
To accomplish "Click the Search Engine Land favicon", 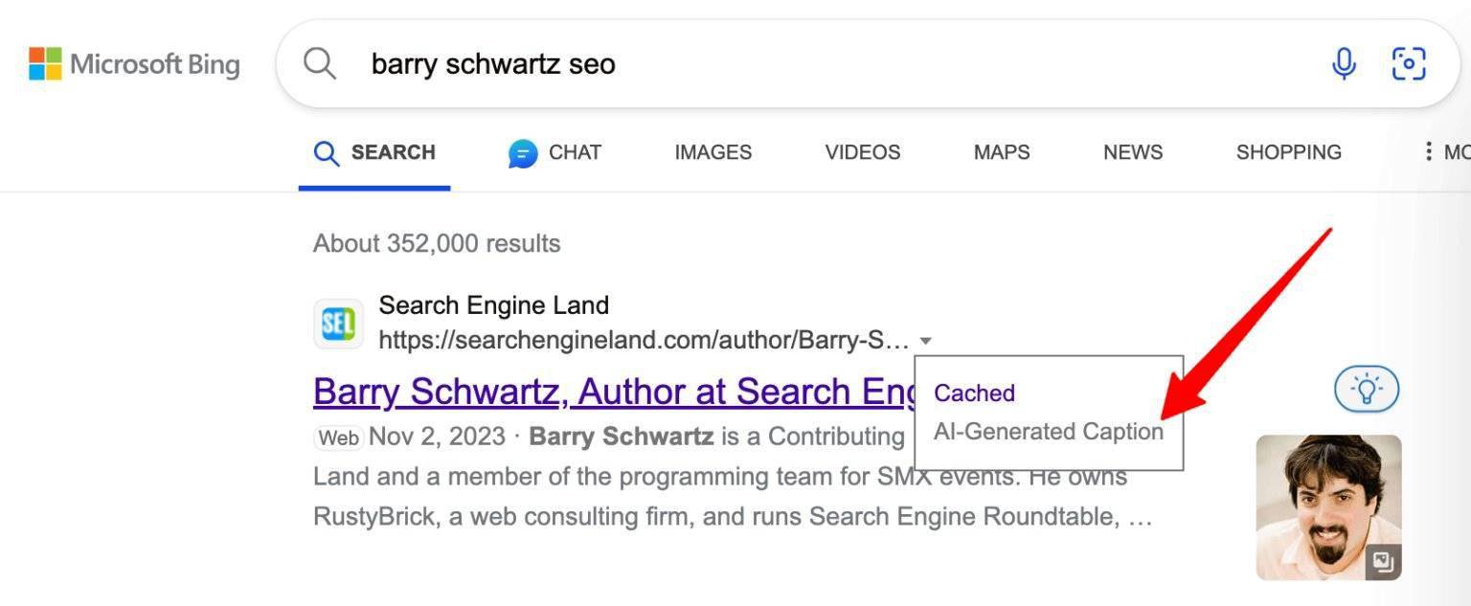I will pos(338,324).
